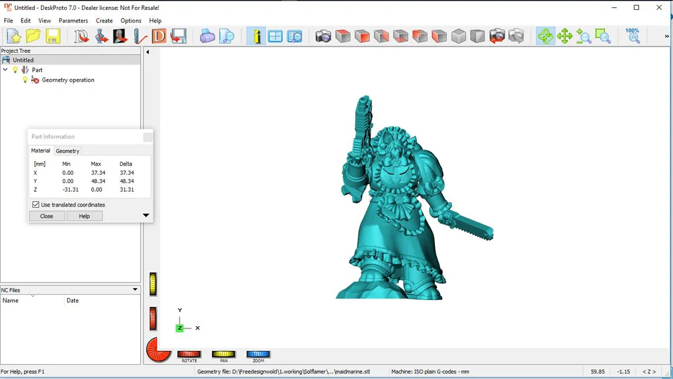
Task: Select the top-view cube icon
Action: pyautogui.click(x=343, y=37)
